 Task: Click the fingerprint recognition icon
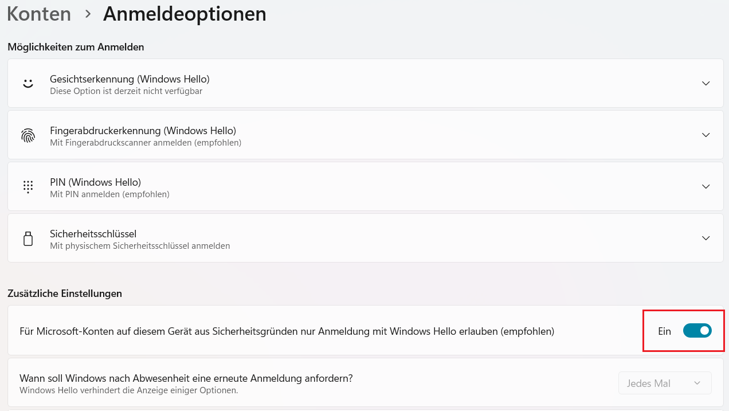pyautogui.click(x=28, y=135)
